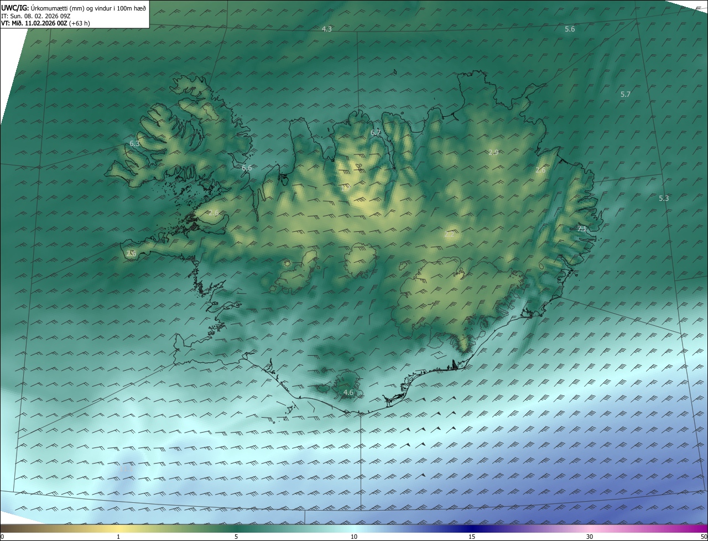
Task: Click the 5.7 value label on the map
Action: point(626,95)
